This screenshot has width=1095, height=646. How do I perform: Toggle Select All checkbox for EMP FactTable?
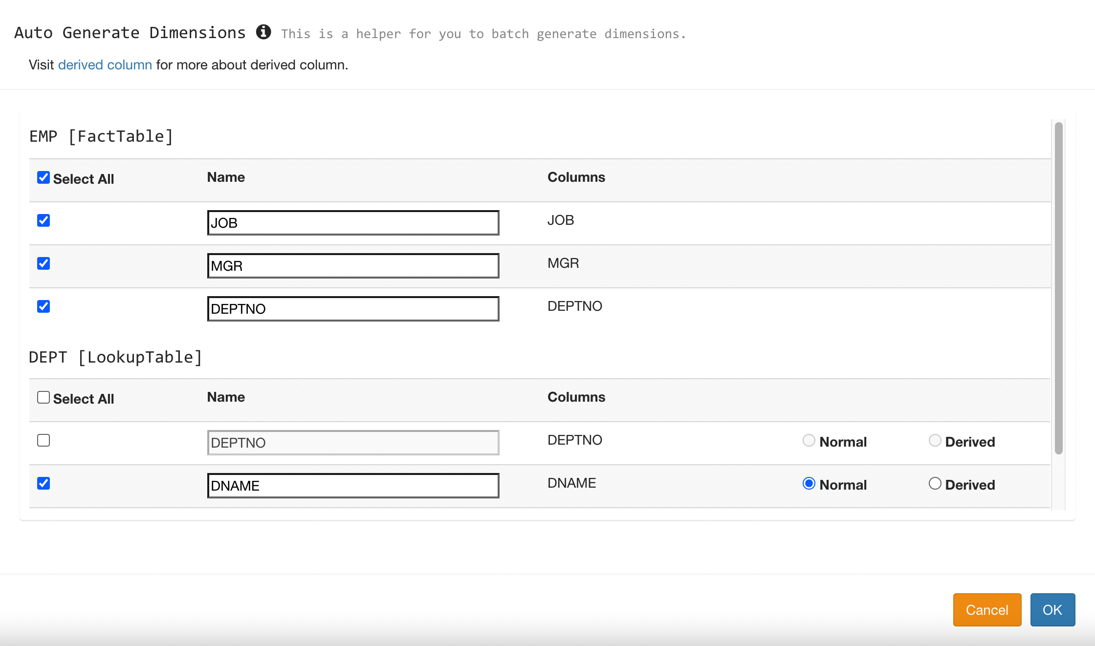click(43, 177)
